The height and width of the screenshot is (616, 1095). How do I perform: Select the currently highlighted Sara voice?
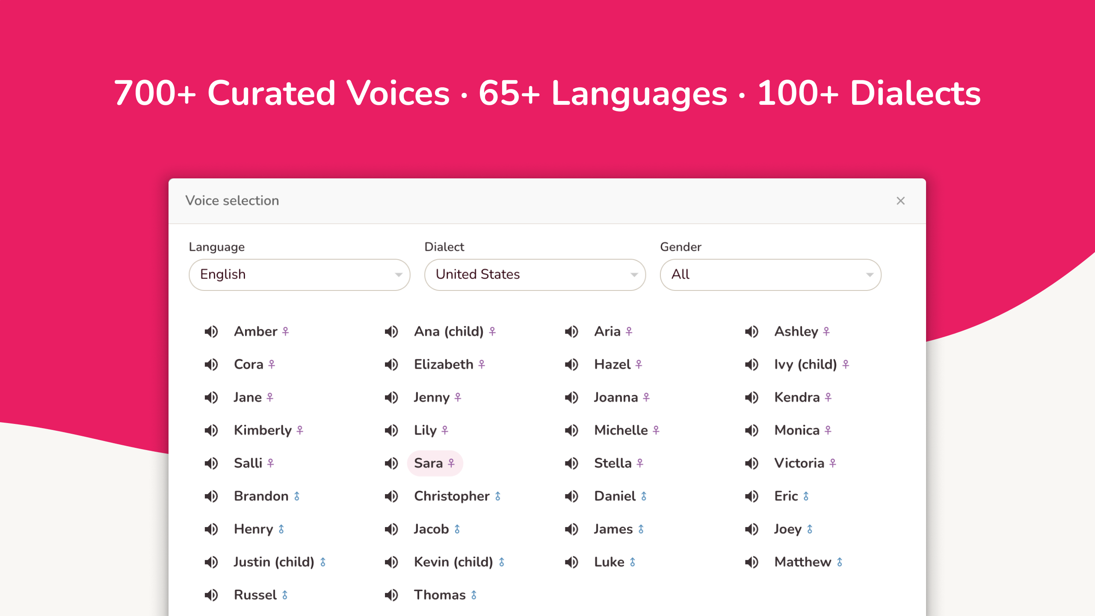[429, 463]
